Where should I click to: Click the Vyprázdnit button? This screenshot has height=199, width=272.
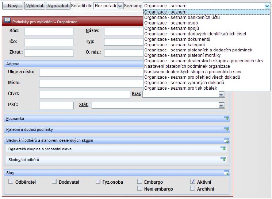tap(58, 6)
